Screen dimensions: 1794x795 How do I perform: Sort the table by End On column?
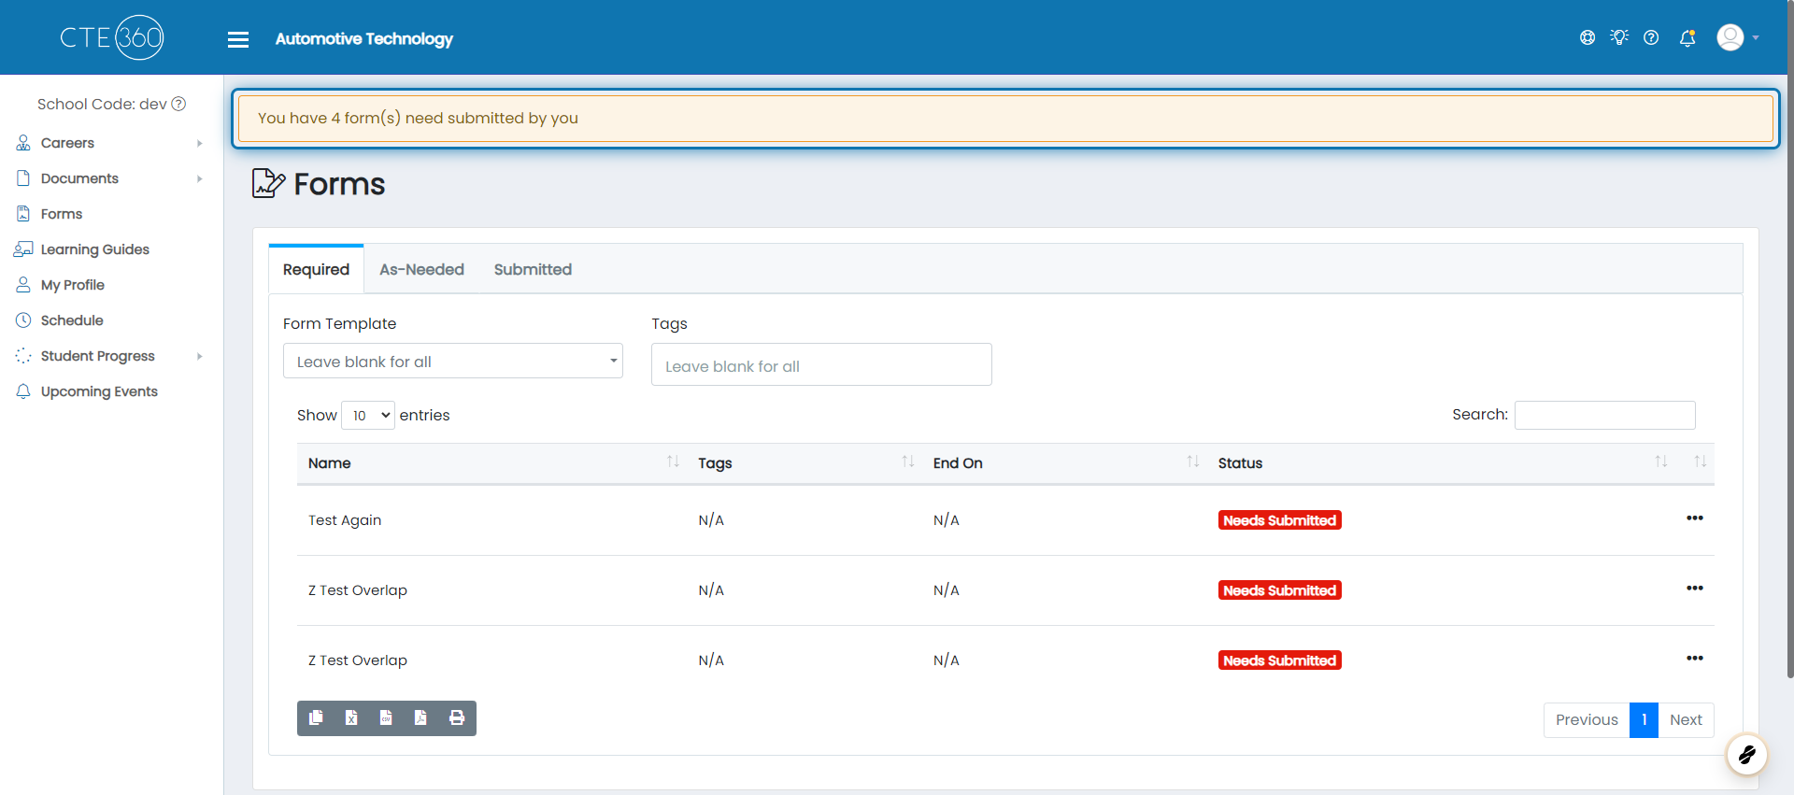click(1064, 462)
